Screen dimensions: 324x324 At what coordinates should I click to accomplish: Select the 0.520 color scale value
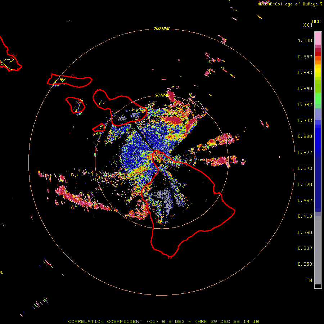[x=305, y=185]
